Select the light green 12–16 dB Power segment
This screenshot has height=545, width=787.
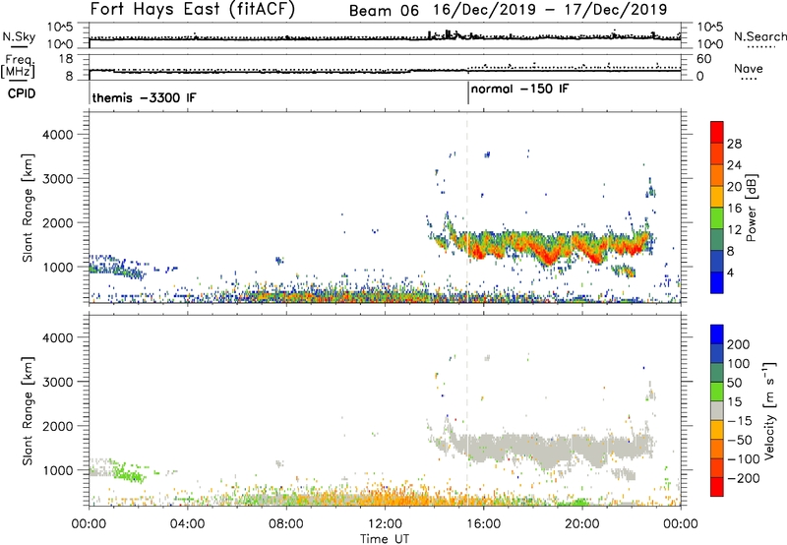coord(717,217)
